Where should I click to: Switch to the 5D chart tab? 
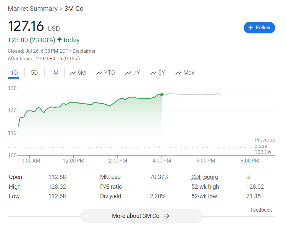click(x=34, y=73)
